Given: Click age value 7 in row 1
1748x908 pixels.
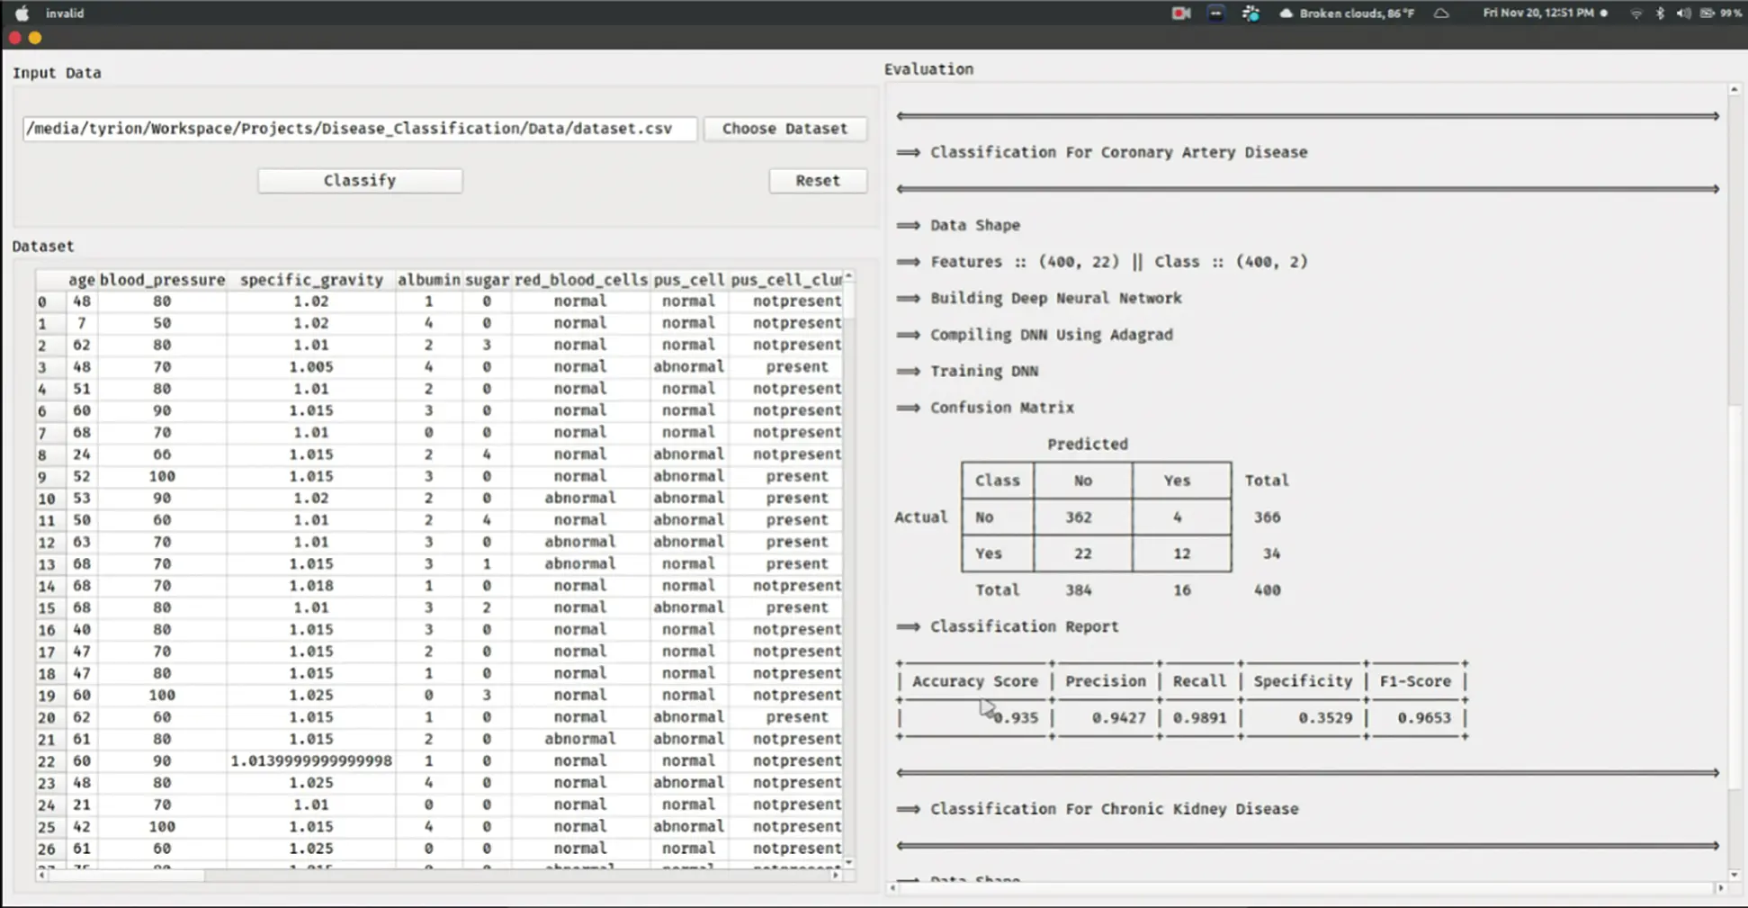Looking at the screenshot, I should pos(82,323).
